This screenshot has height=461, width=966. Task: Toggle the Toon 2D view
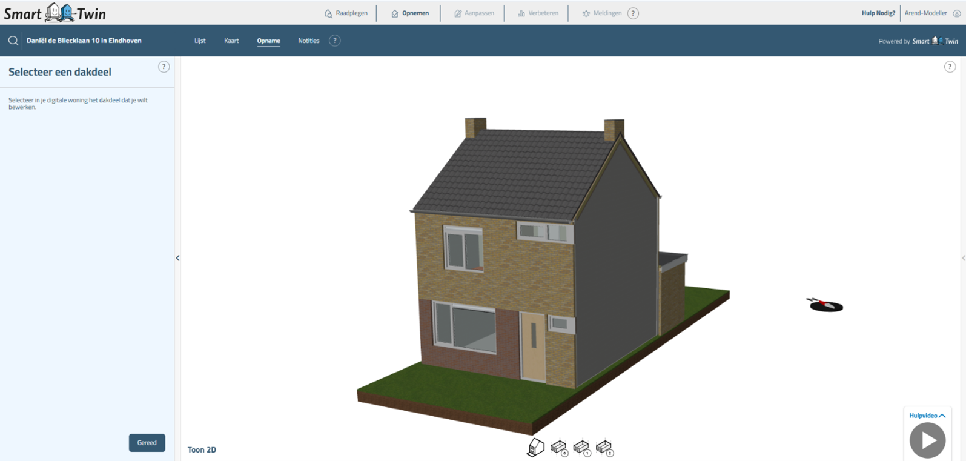202,449
